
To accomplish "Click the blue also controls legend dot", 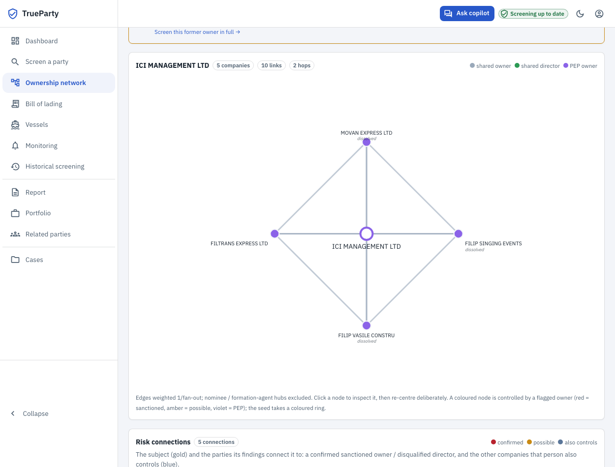I will click(x=560, y=442).
